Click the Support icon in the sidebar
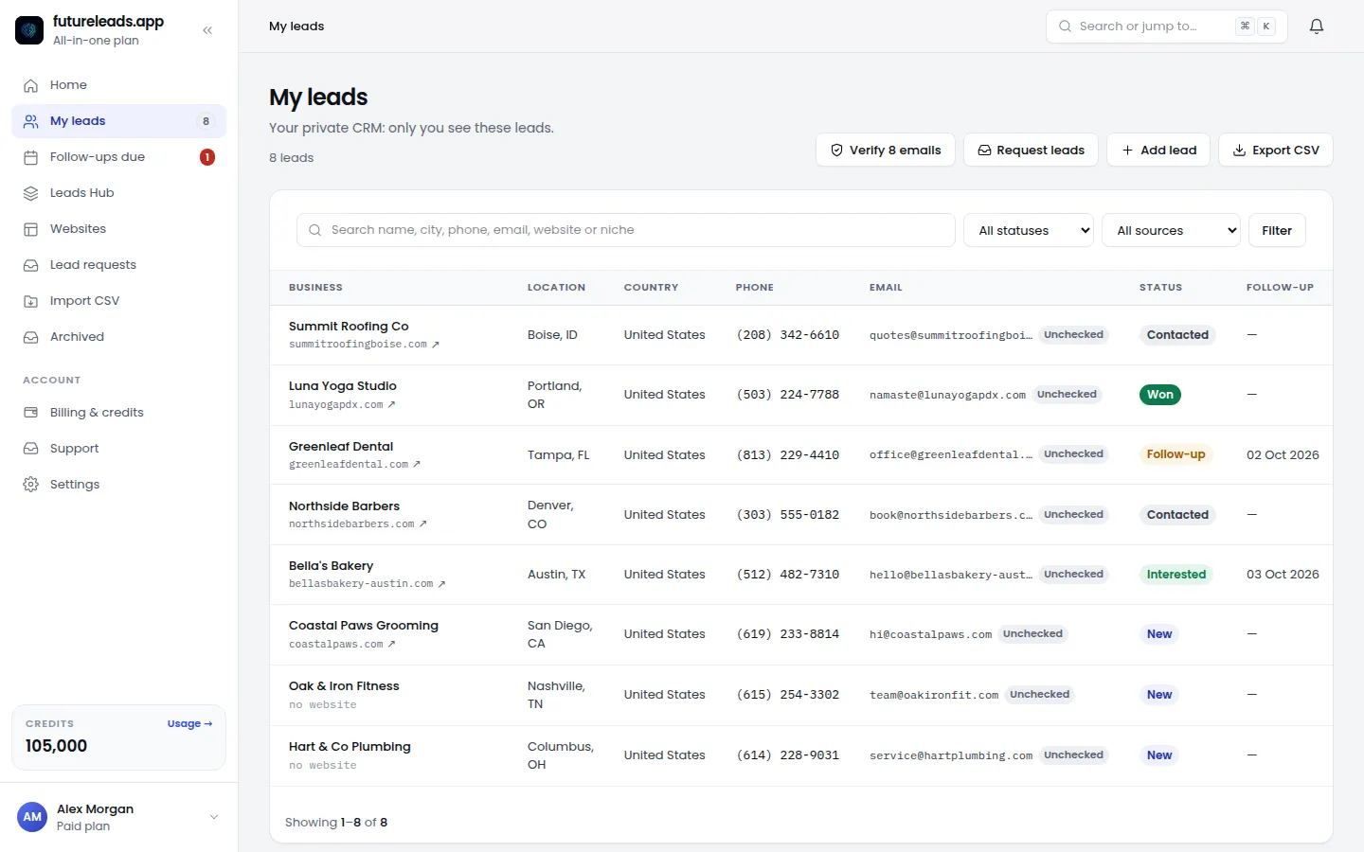Image resolution: width=1364 pixels, height=852 pixels. [31, 449]
